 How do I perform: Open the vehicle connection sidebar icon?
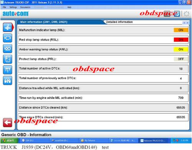coord(8,81)
